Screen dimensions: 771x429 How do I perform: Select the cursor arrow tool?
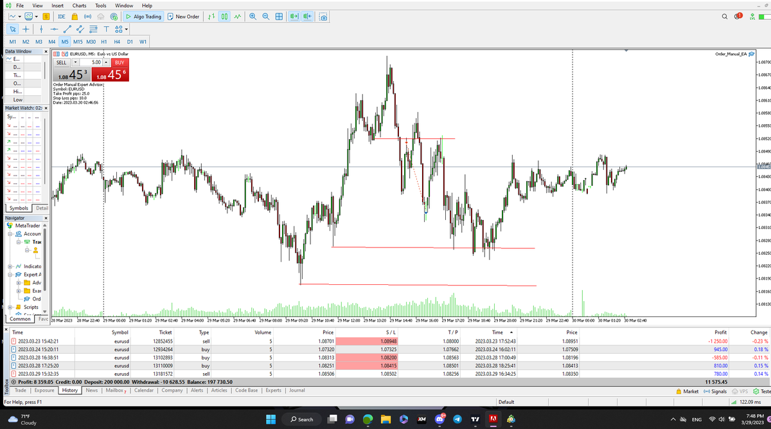12,29
